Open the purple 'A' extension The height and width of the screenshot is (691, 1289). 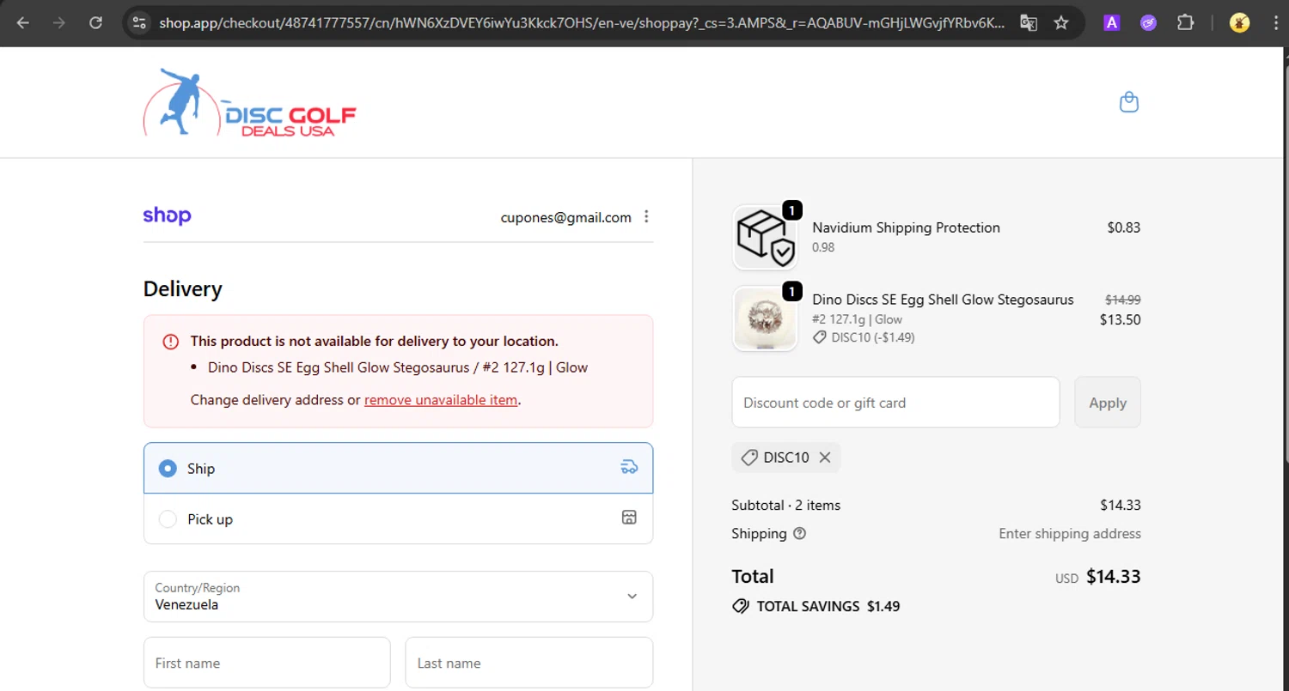pyautogui.click(x=1112, y=23)
